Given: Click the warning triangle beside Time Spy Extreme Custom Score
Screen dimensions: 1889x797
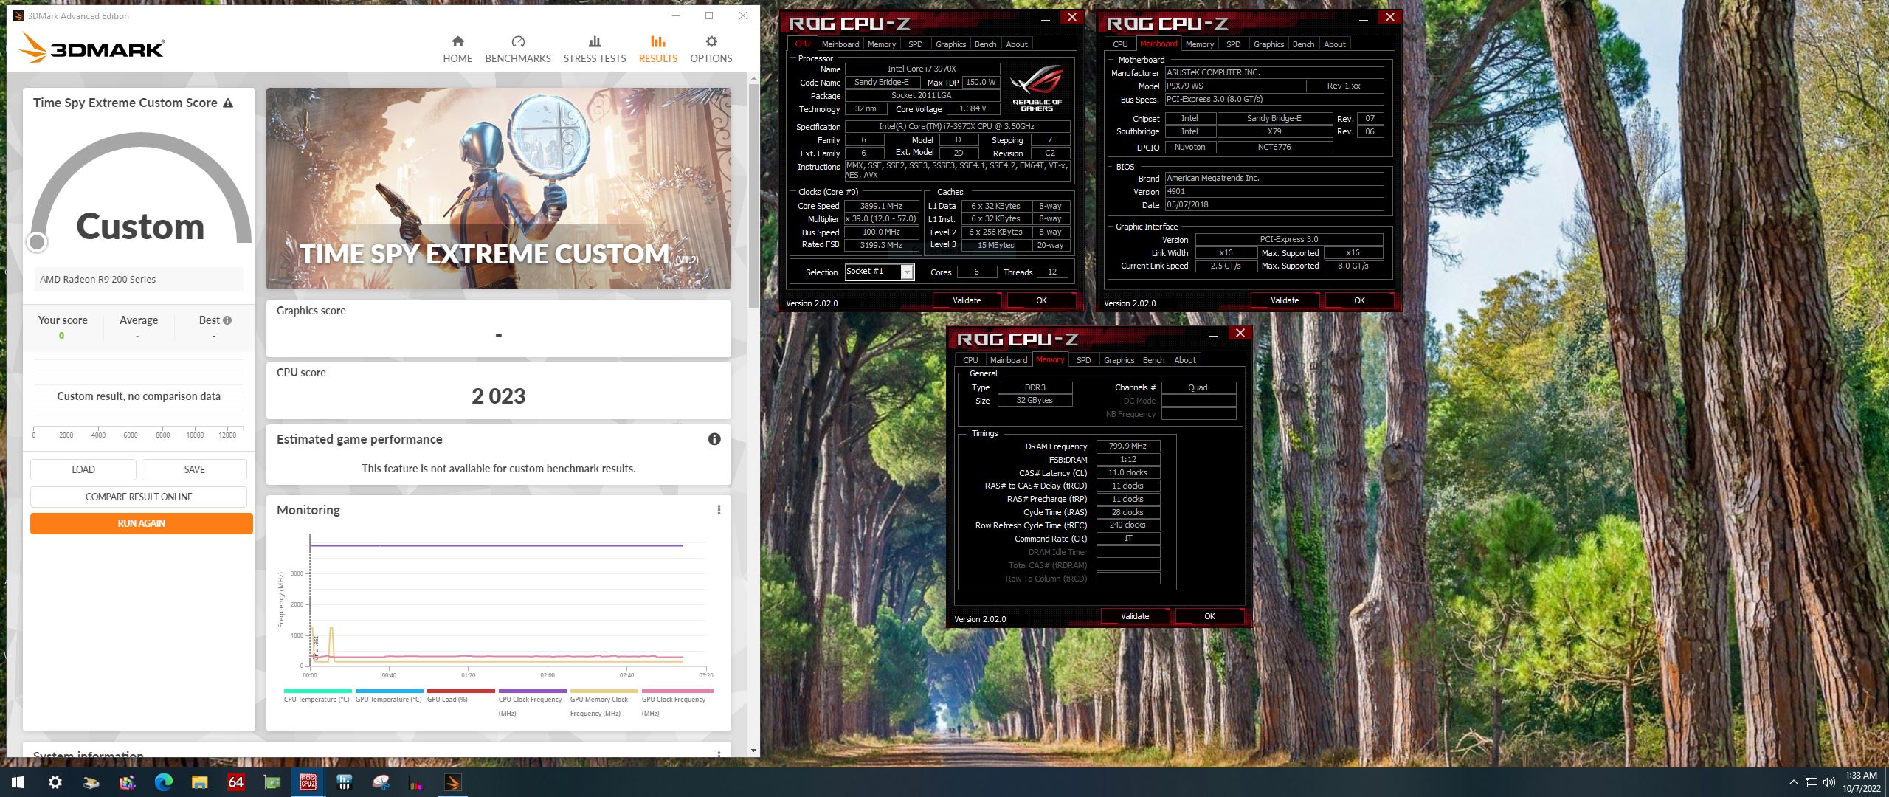Looking at the screenshot, I should point(228,103).
